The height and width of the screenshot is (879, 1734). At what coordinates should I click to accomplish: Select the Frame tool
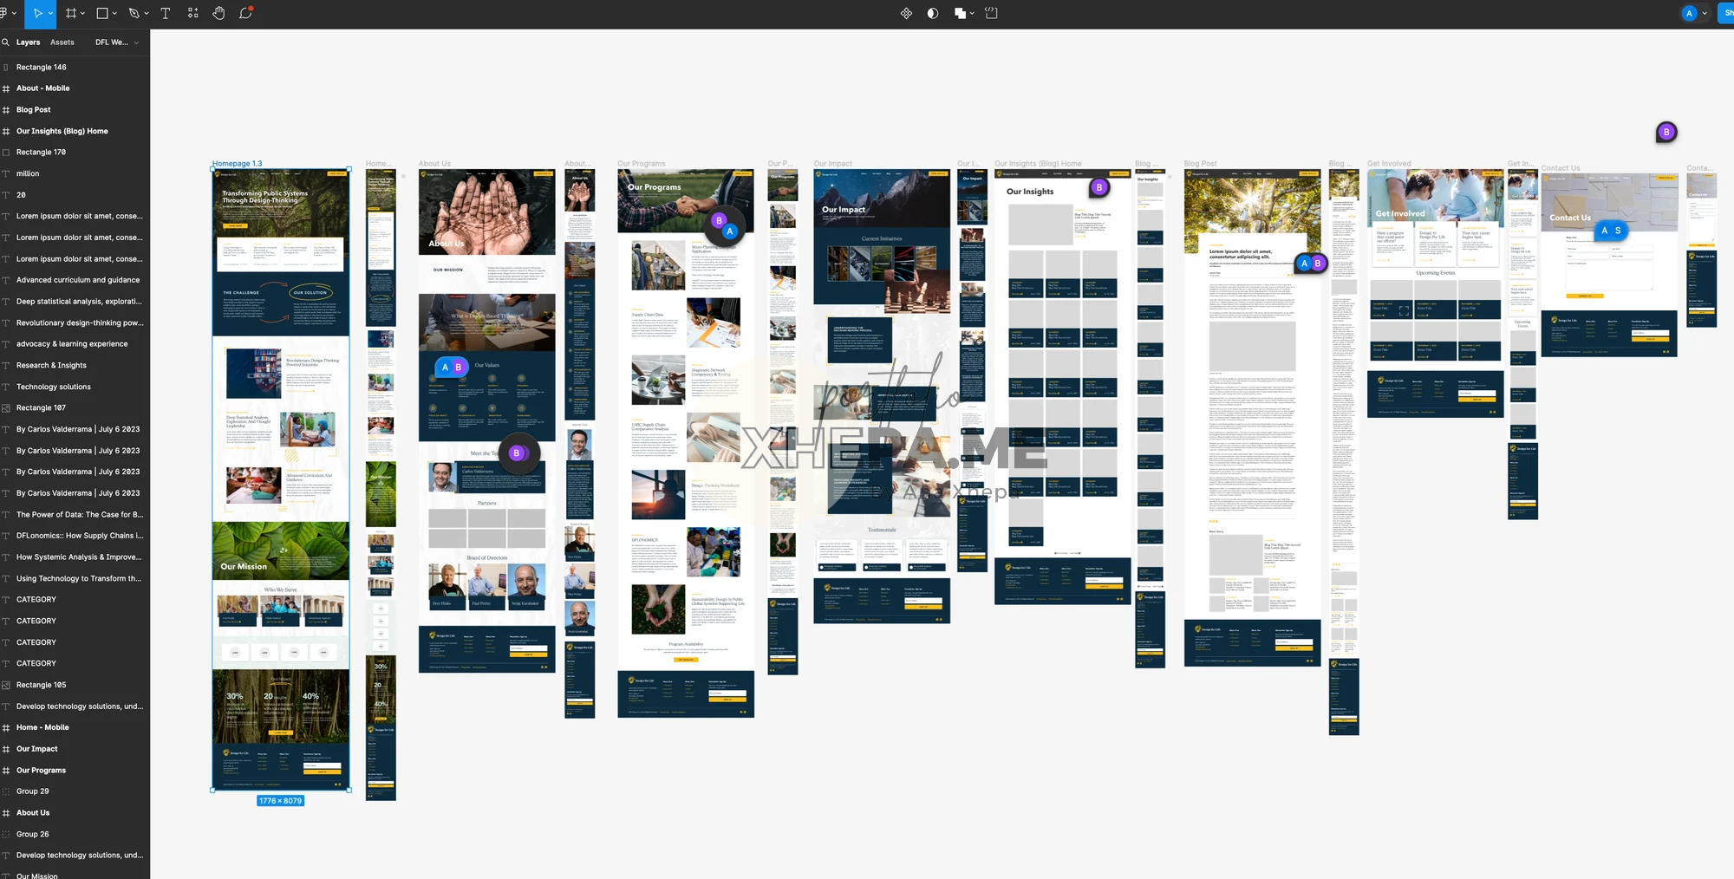71,14
